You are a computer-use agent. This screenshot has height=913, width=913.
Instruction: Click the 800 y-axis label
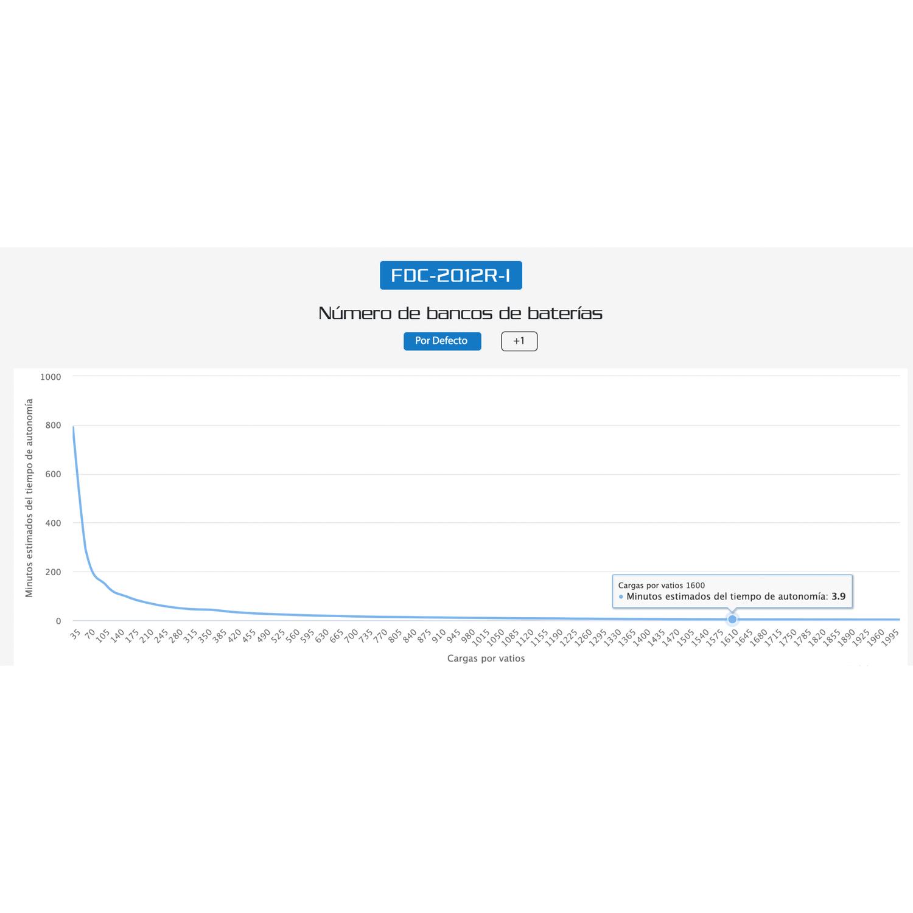click(x=53, y=425)
